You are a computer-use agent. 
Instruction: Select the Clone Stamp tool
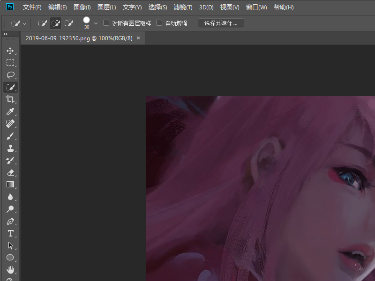tap(10, 148)
